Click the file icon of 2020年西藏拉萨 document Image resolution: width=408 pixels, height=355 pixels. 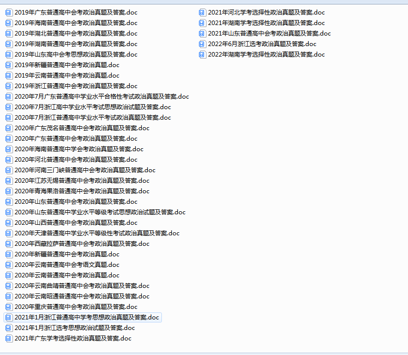pyautogui.click(x=9, y=243)
